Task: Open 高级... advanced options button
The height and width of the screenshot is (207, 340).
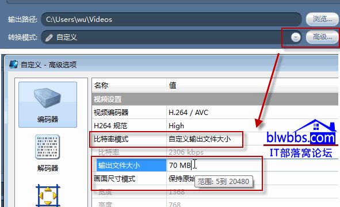Action: (322, 37)
